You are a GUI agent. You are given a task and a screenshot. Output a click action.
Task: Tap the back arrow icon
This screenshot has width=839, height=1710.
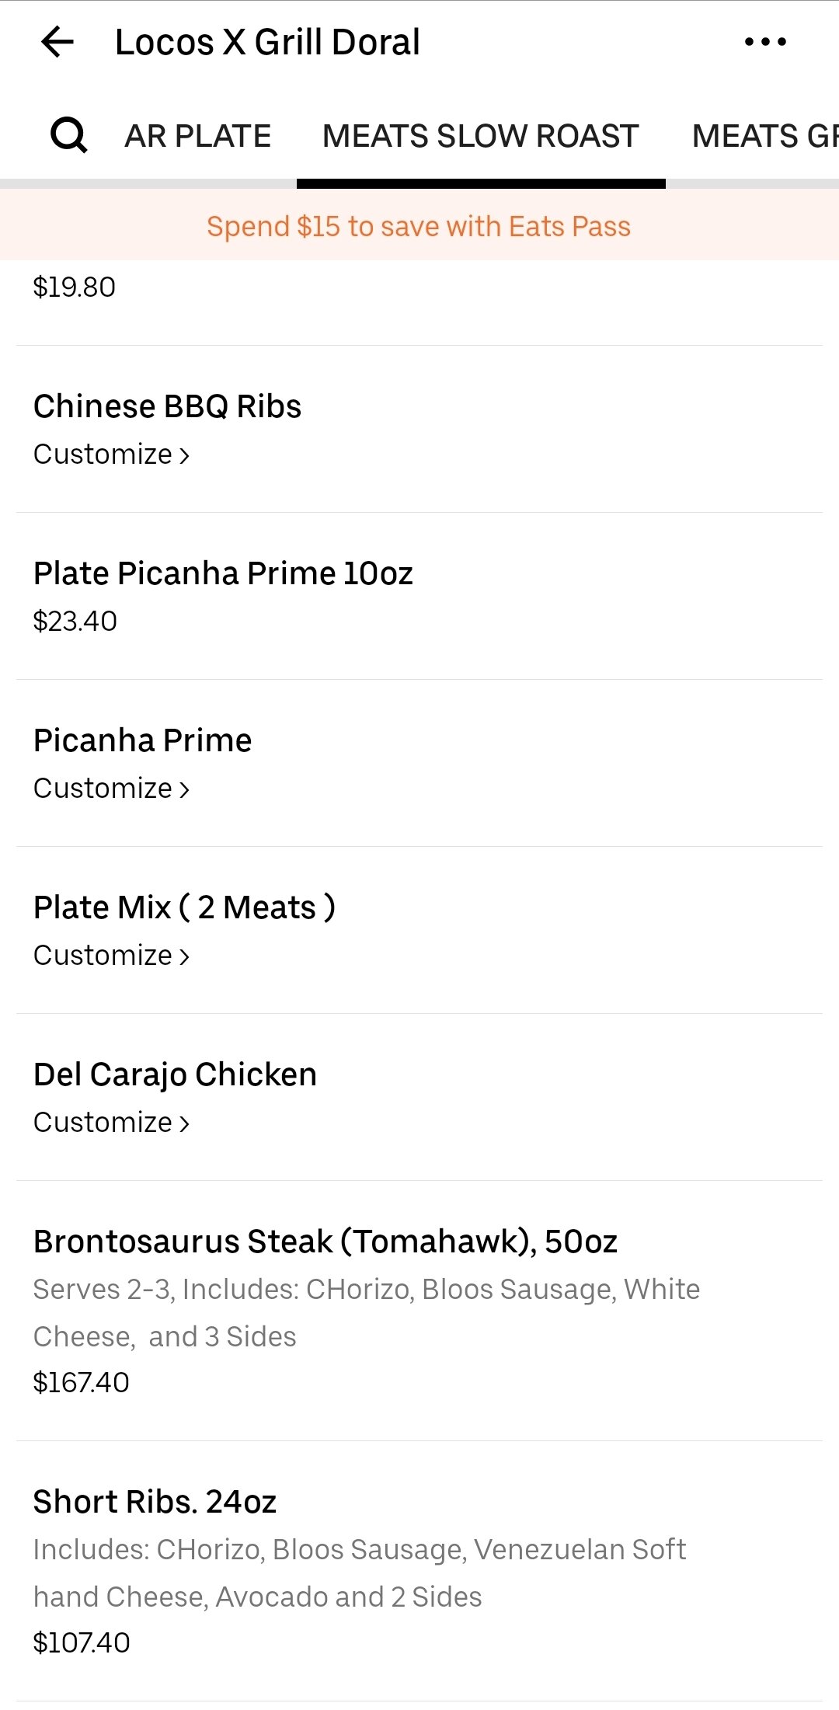tap(57, 42)
